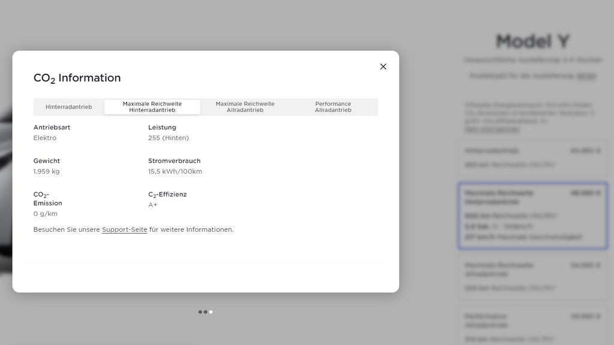The width and height of the screenshot is (614, 345).
Task: Switch to the Hinterradantrieb tab
Action: click(69, 107)
